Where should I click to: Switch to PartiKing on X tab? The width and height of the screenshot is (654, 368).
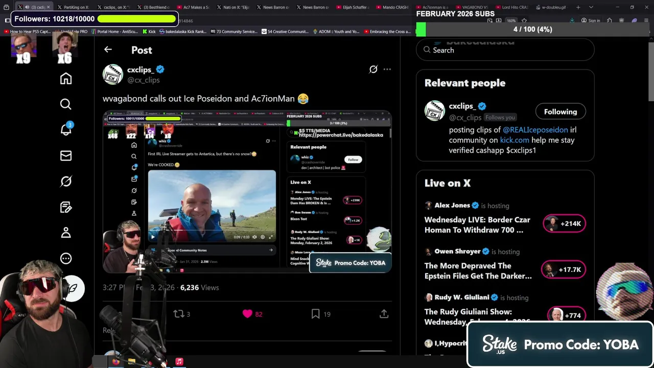73,7
